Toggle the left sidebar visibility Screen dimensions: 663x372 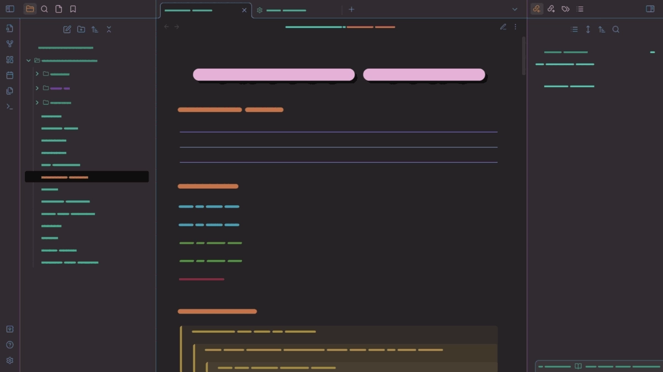(x=9, y=9)
